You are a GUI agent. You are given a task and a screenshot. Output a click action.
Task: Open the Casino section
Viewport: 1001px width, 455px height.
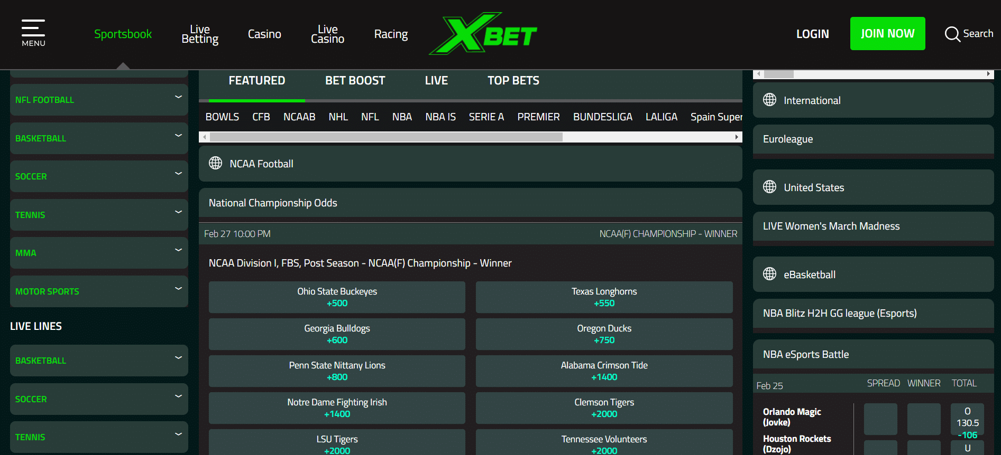coord(264,34)
